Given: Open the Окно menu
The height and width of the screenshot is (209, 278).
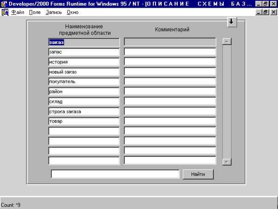Looking at the screenshot, I should pos(73,12).
